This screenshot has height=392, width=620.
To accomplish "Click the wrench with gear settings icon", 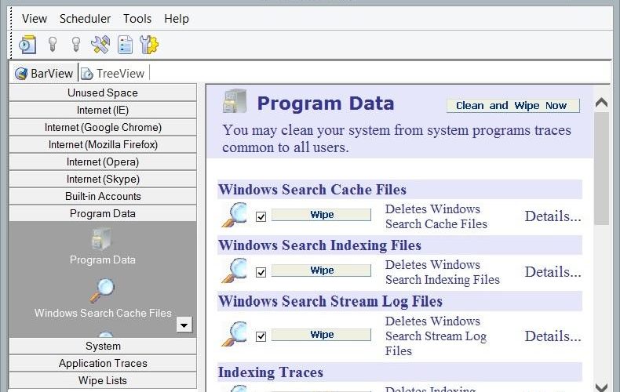I will [x=149, y=45].
